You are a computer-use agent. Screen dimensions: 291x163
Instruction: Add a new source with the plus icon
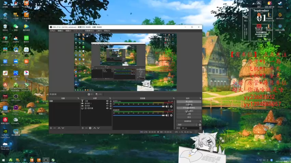[x=83, y=128]
